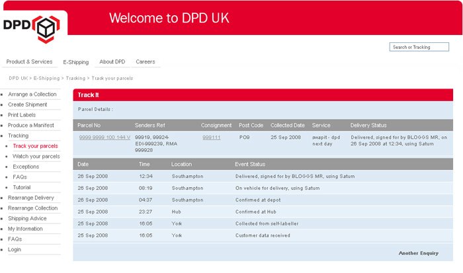Click Another Enquiry
Image resolution: width=463 pixels, height=273 pixels.
(419, 253)
